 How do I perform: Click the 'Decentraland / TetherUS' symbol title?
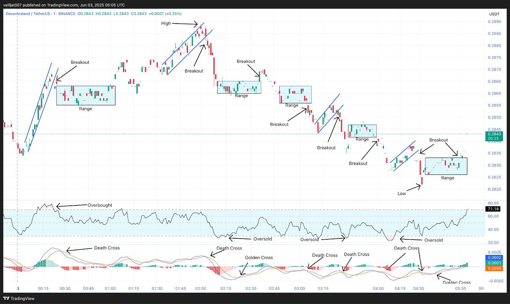(28, 14)
